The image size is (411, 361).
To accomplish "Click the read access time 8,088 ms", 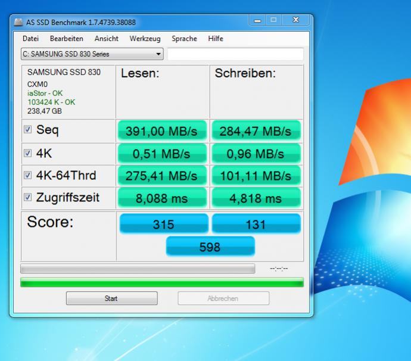I will click(x=162, y=198).
